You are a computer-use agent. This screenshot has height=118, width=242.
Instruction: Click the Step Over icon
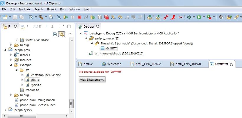click(120, 17)
